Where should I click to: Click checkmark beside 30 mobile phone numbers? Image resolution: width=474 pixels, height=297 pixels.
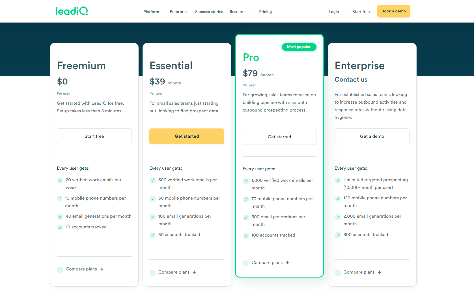point(152,199)
